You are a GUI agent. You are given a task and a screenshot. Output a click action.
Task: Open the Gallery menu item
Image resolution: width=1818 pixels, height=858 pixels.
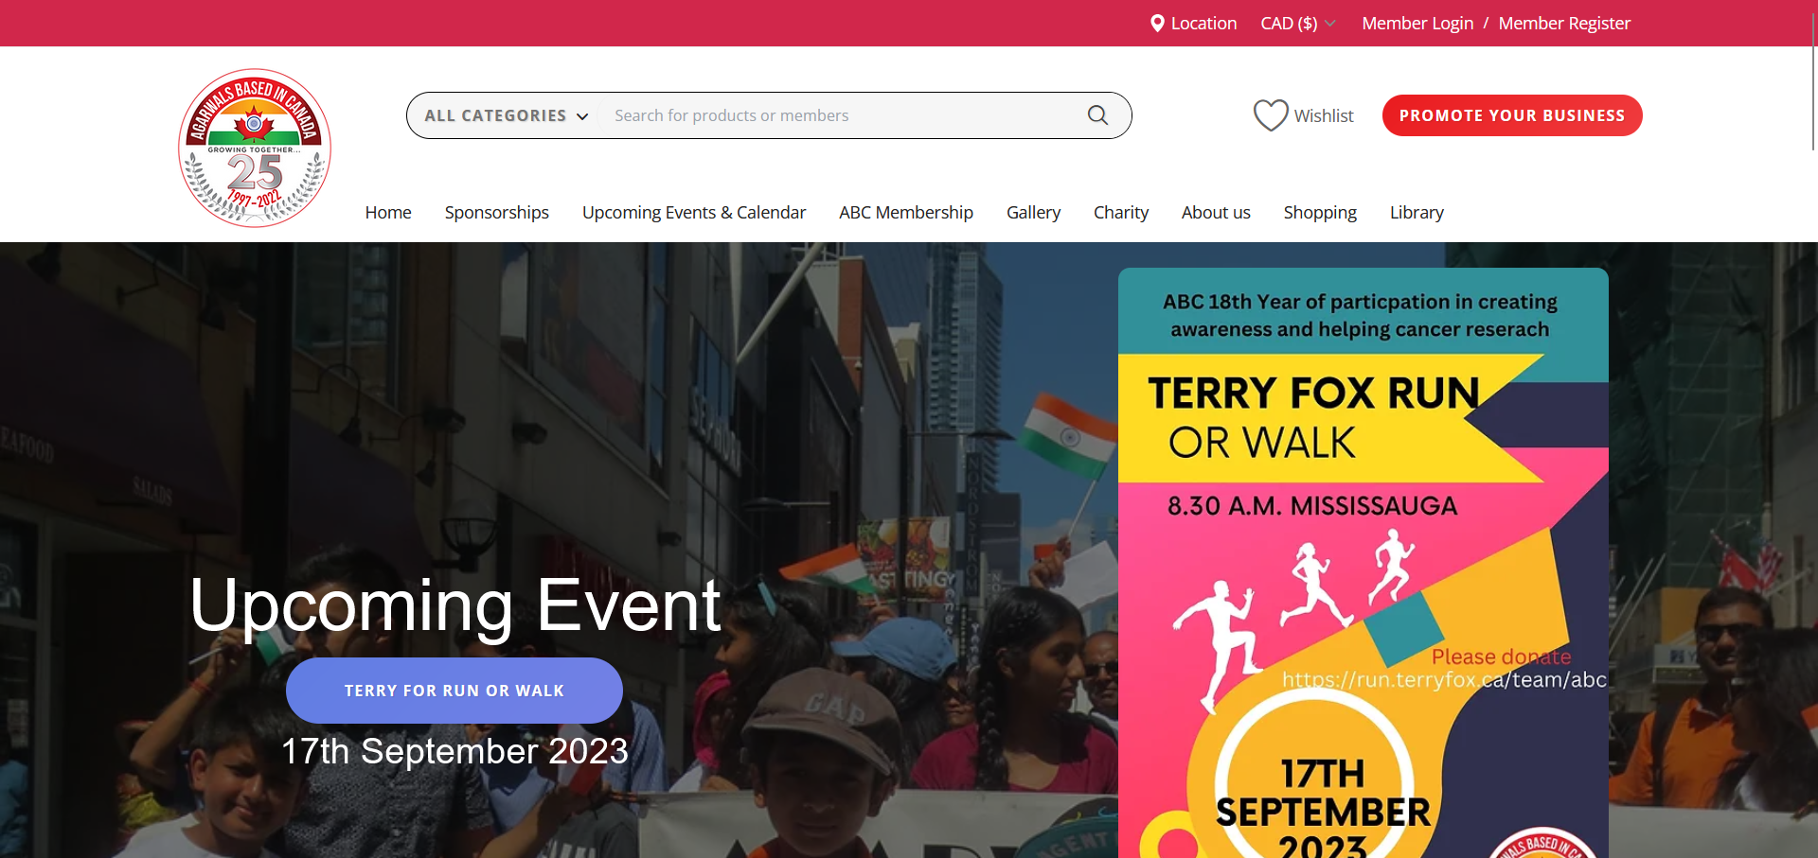tap(1033, 213)
